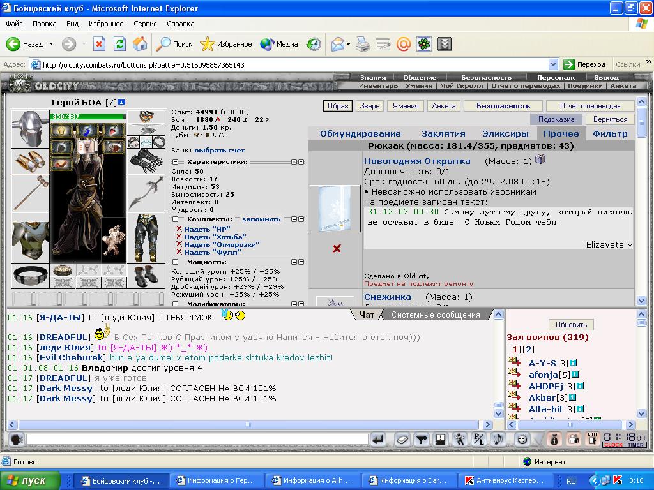
Task: Open the Медиа toolbar item
Action: click(x=278, y=44)
